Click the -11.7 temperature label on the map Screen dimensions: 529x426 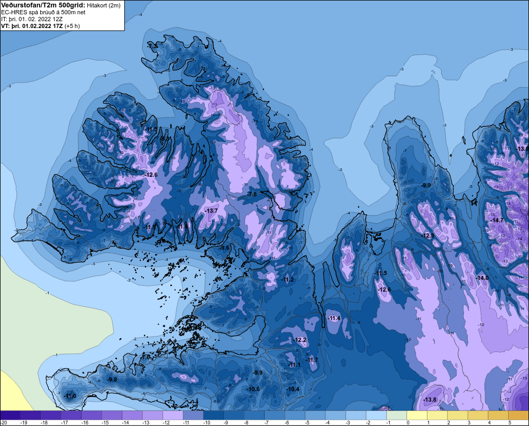[x=312, y=360]
